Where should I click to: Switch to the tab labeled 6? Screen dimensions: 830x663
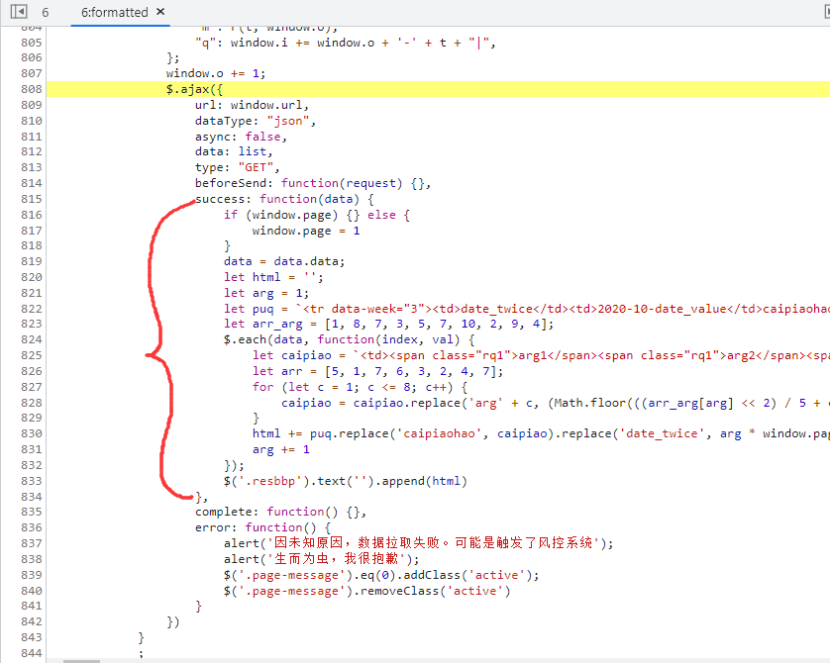(46, 13)
